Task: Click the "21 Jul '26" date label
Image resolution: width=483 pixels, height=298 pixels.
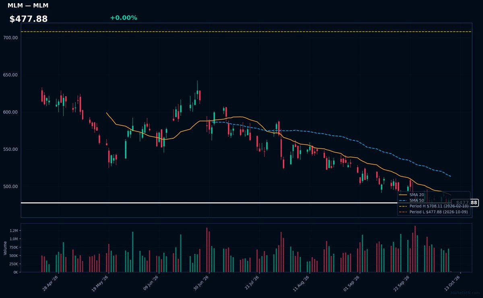Action: coord(252,283)
